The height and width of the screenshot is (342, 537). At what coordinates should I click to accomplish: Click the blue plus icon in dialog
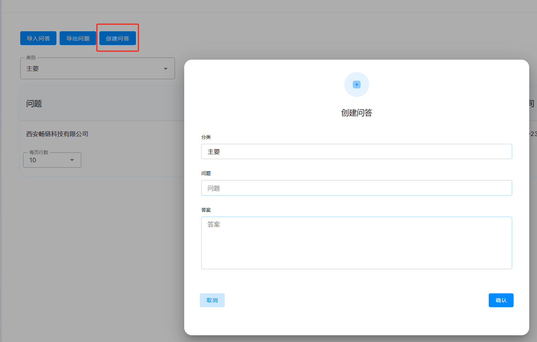[x=356, y=85]
